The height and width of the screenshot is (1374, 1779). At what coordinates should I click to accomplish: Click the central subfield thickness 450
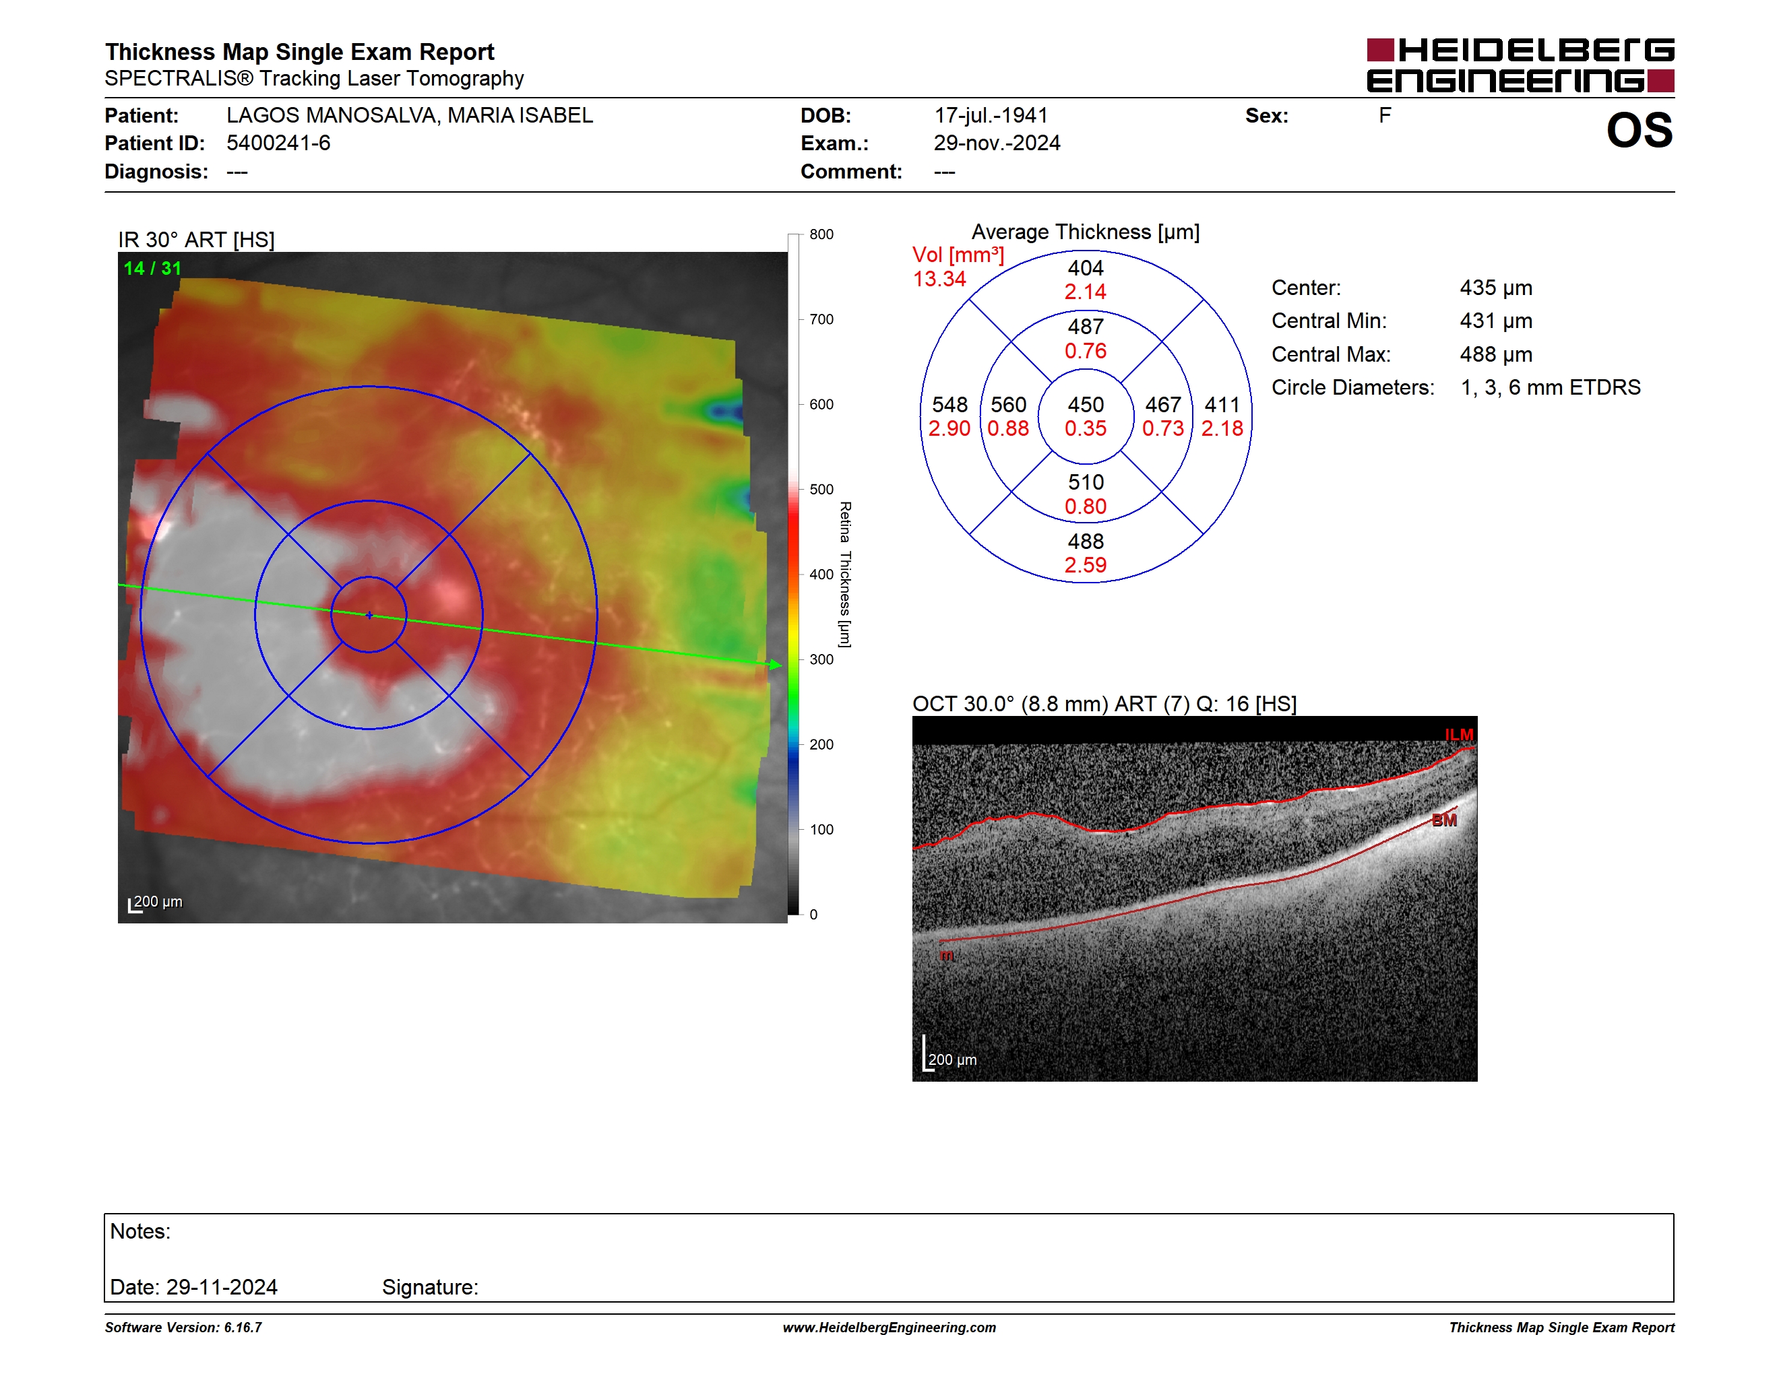tap(1086, 405)
